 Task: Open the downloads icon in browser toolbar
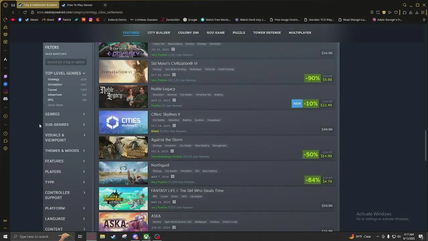(x=417, y=12)
